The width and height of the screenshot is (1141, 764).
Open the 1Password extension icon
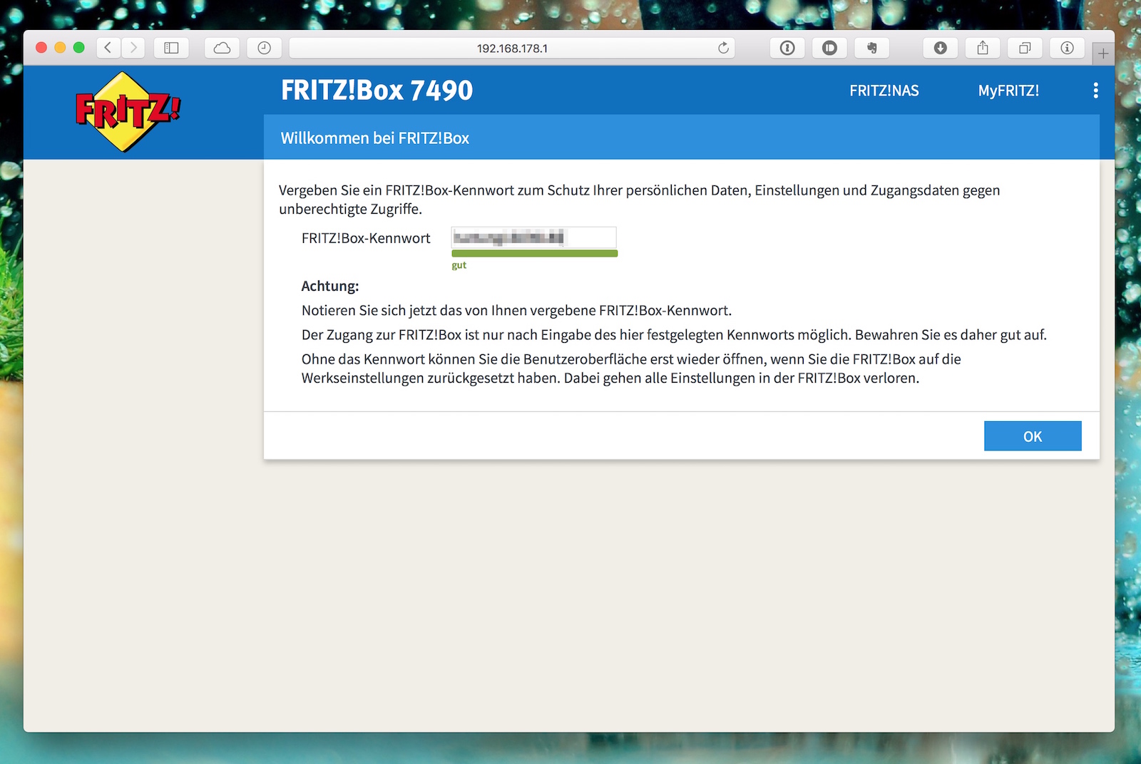pos(787,48)
